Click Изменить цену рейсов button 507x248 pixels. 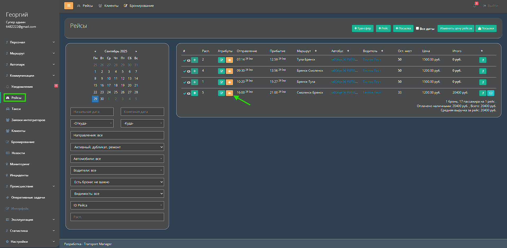(456, 28)
